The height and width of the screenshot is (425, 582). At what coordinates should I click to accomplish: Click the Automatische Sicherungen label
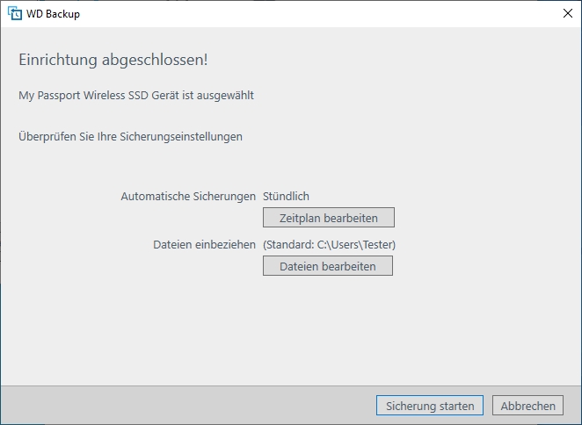pyautogui.click(x=188, y=196)
